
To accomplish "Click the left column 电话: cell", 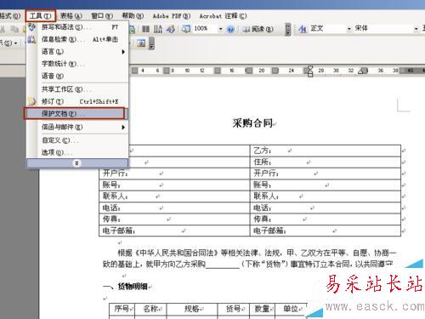I will (174, 208).
